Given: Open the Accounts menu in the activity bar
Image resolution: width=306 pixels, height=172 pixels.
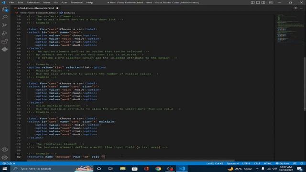Looking at the screenshot, I should [4, 150].
